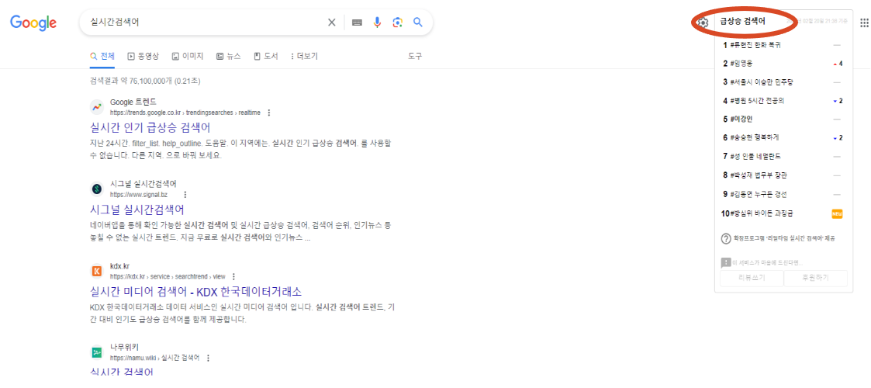This screenshot has width=871, height=388.
Task: Select the rank 4 trending keyword row
Action: [x=783, y=101]
